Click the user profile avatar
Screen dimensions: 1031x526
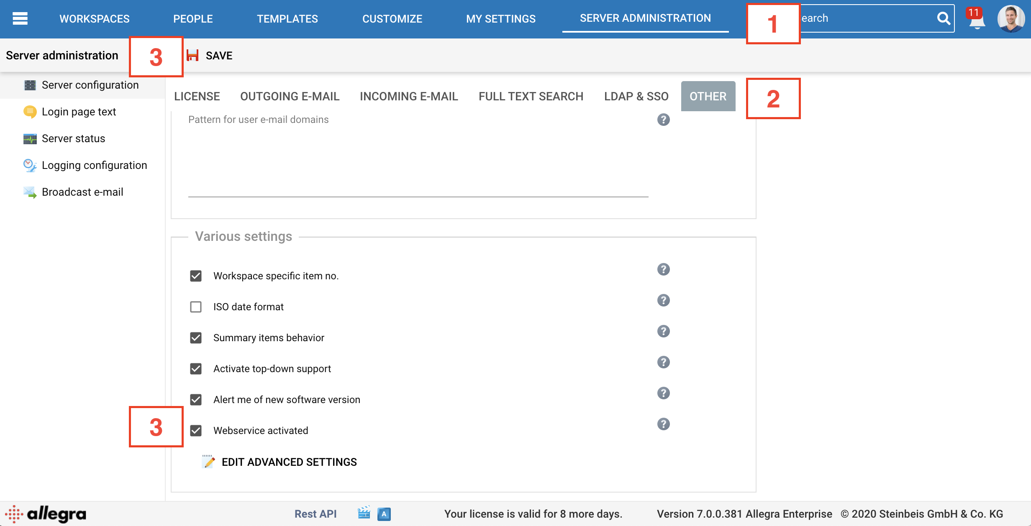[x=1011, y=18]
